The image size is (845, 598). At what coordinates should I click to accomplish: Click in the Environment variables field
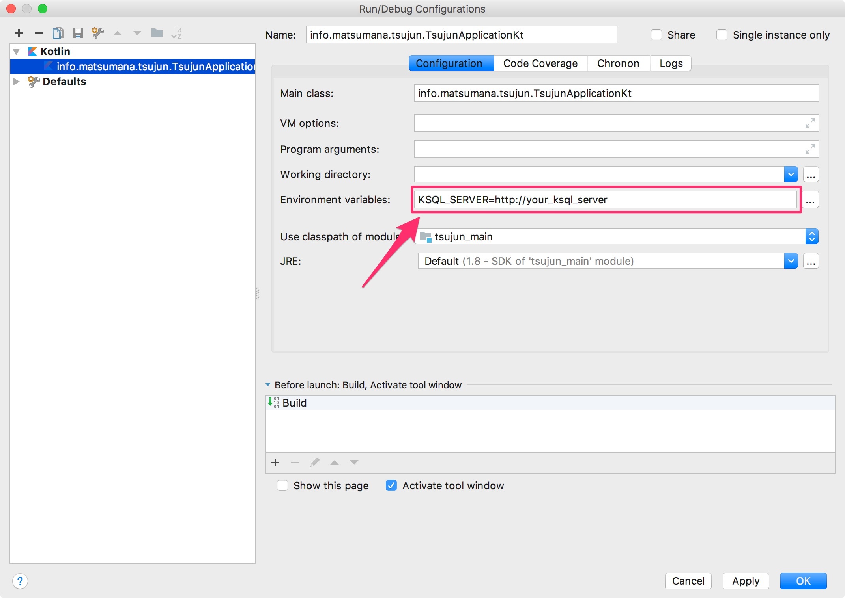(x=604, y=200)
